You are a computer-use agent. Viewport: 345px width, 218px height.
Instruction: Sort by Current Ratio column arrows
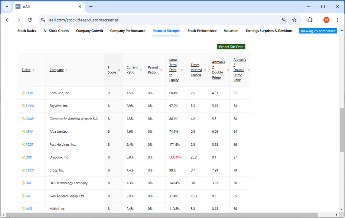click(x=141, y=70)
